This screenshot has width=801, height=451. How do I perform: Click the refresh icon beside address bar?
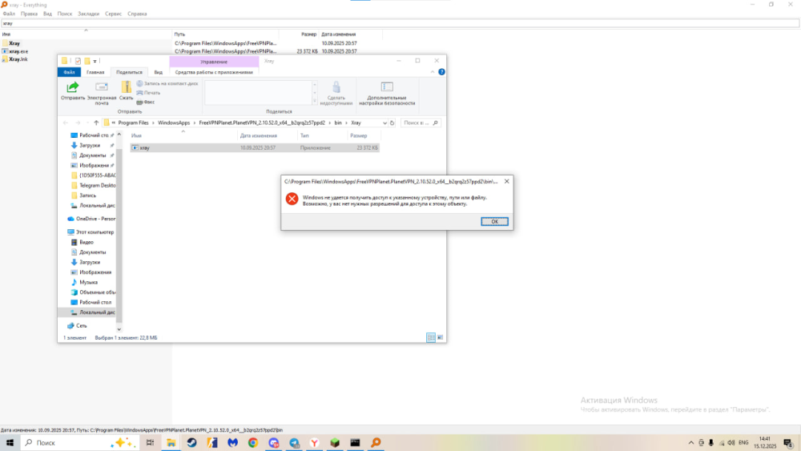(392, 123)
